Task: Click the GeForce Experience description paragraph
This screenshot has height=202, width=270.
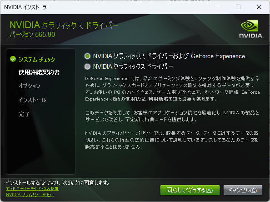Action: coord(172,89)
